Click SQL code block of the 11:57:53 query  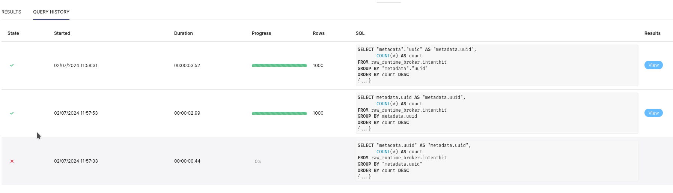click(x=497, y=113)
